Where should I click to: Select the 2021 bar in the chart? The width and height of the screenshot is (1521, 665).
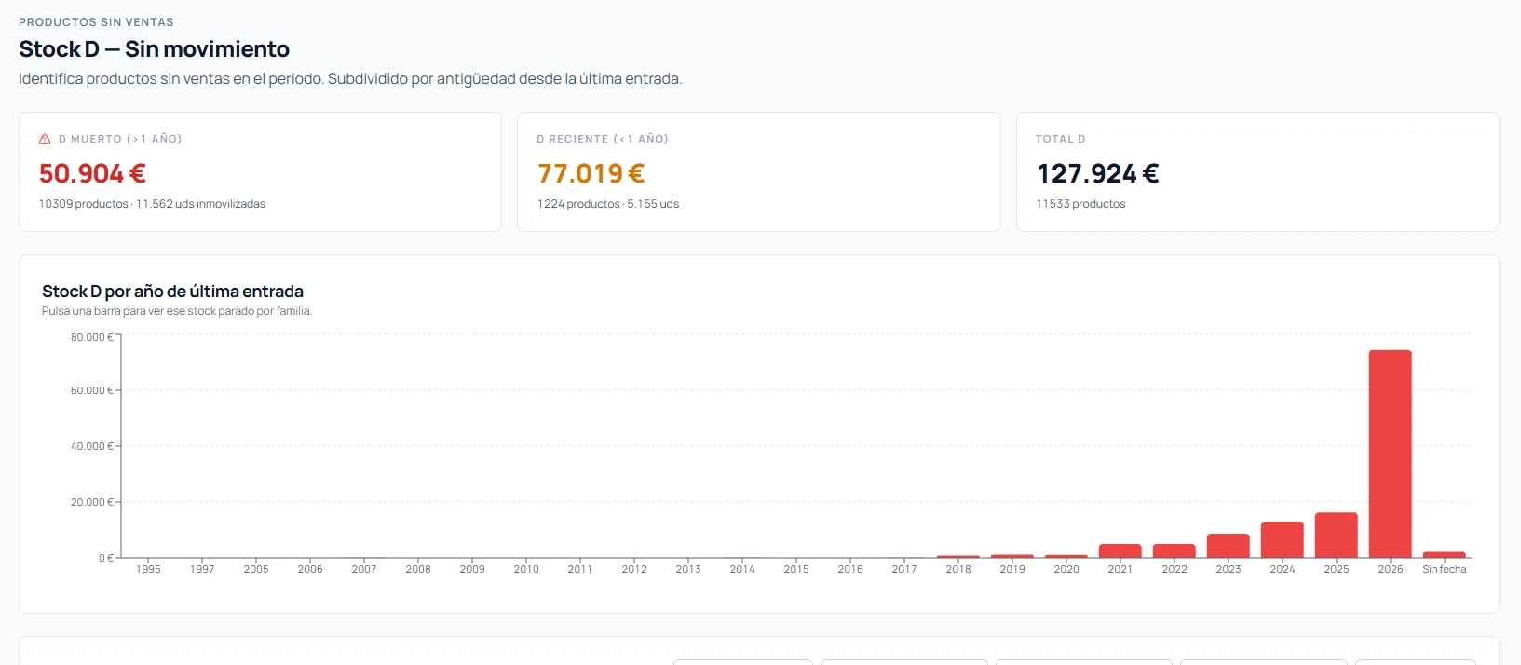point(1120,550)
